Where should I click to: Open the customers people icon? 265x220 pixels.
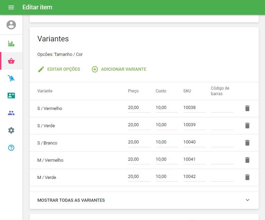coord(11,113)
